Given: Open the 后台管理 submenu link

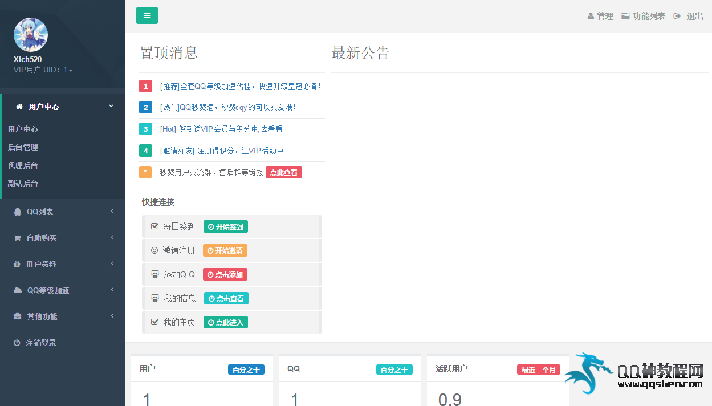Looking at the screenshot, I should tap(23, 147).
